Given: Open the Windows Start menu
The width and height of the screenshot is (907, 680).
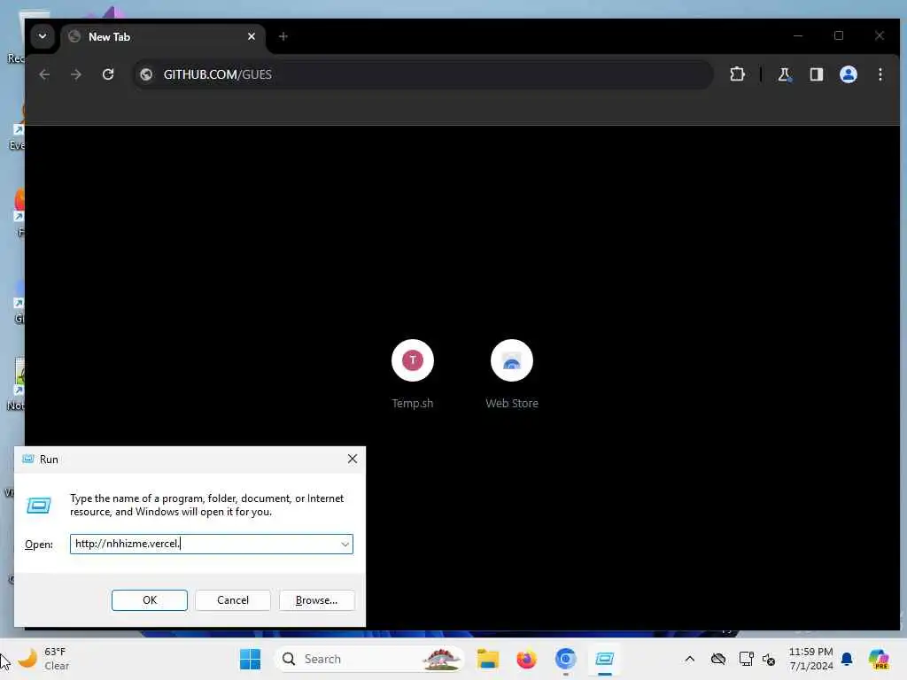Looking at the screenshot, I should tap(250, 659).
